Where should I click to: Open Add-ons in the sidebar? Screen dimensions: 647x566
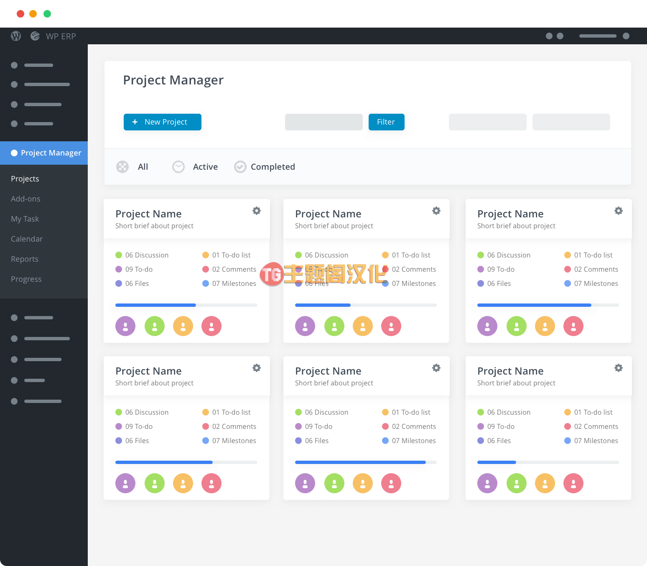click(25, 199)
